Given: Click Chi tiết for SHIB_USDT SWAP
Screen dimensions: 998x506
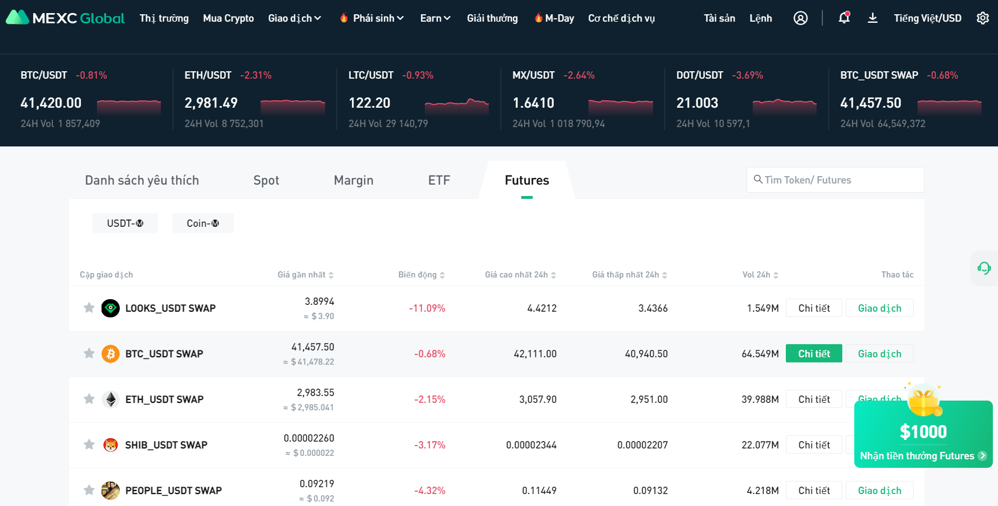Looking at the screenshot, I should pos(814,445).
